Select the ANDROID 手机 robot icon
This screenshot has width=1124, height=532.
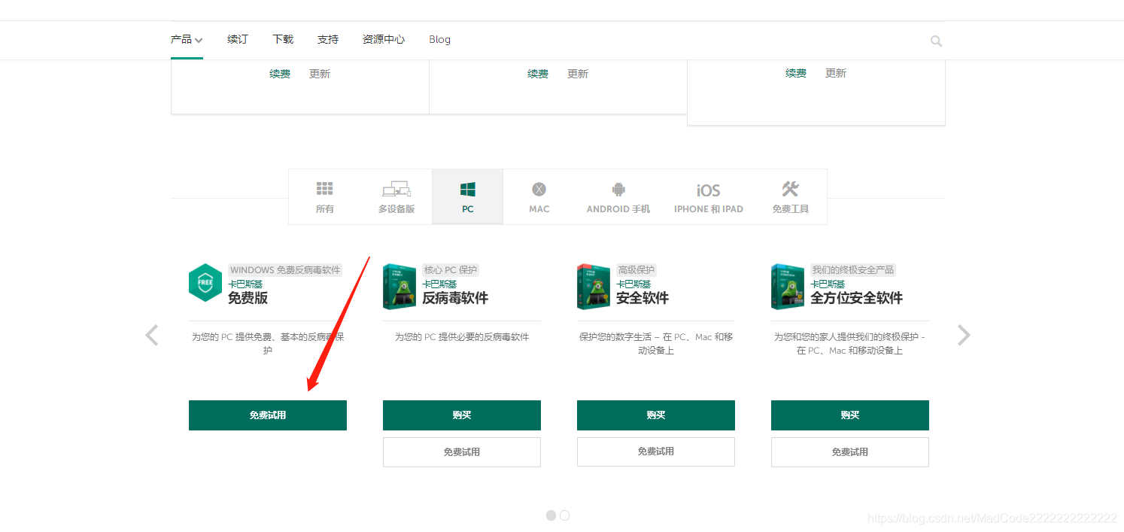618,189
